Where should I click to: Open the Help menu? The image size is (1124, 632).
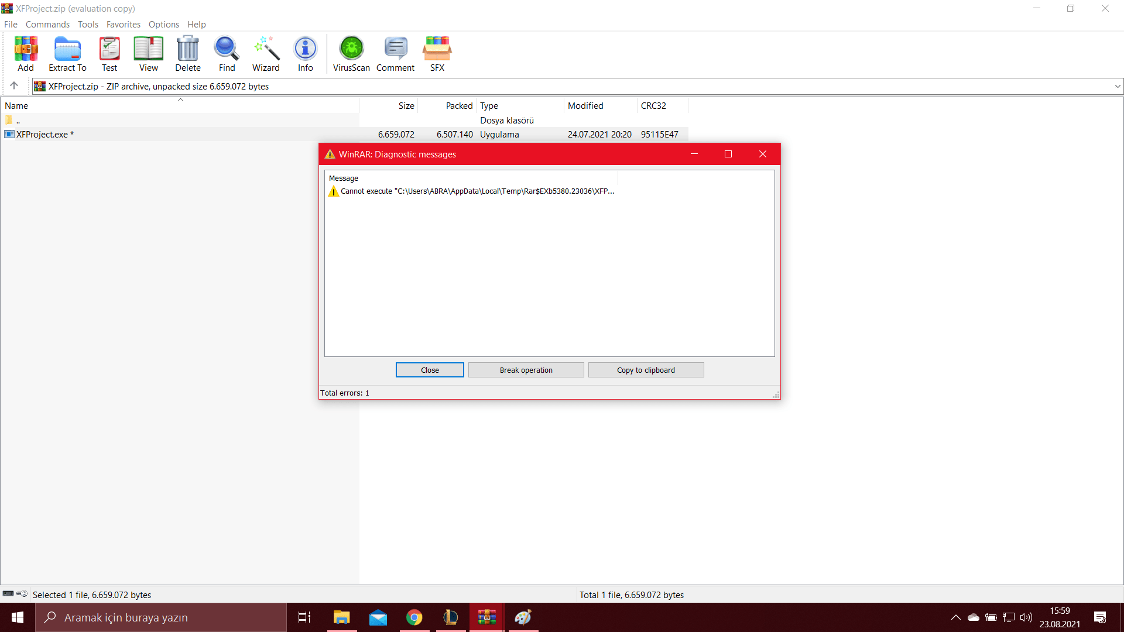197,25
